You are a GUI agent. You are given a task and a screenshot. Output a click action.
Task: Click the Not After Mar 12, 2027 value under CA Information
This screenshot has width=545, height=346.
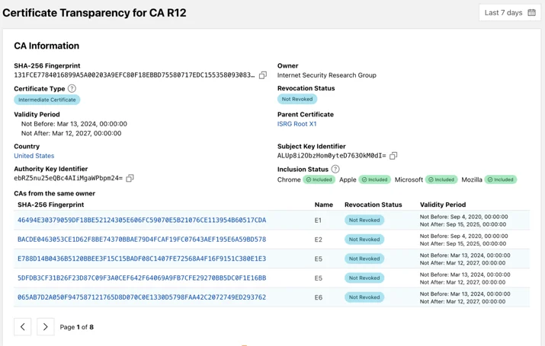coord(71,133)
